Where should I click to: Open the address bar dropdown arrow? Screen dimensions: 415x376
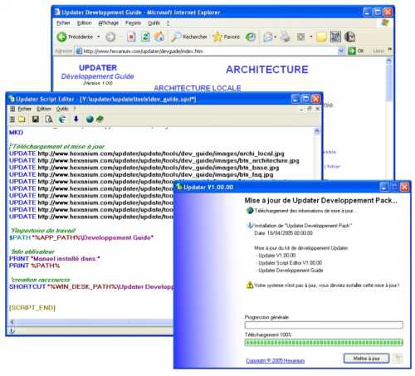click(341, 51)
